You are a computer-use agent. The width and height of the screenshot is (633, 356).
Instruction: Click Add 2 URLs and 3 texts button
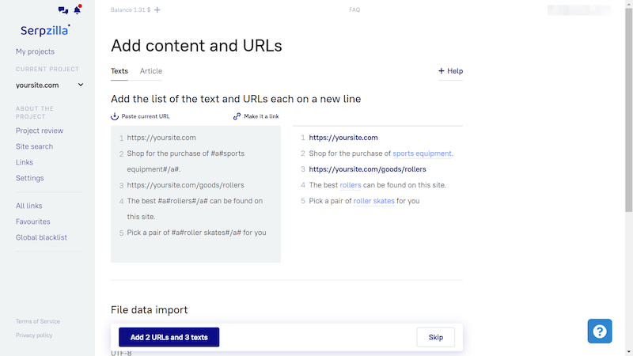[x=169, y=337]
